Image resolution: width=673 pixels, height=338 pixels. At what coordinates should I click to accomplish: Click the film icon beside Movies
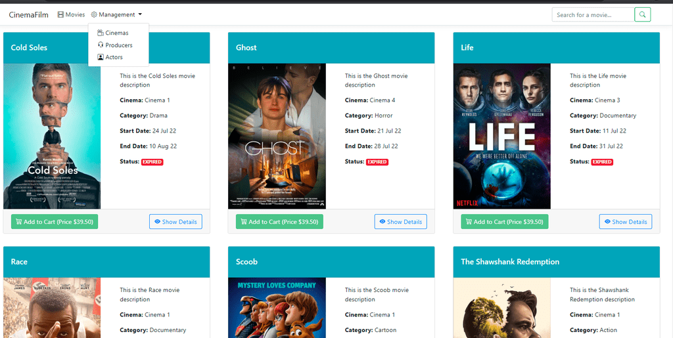coord(60,14)
